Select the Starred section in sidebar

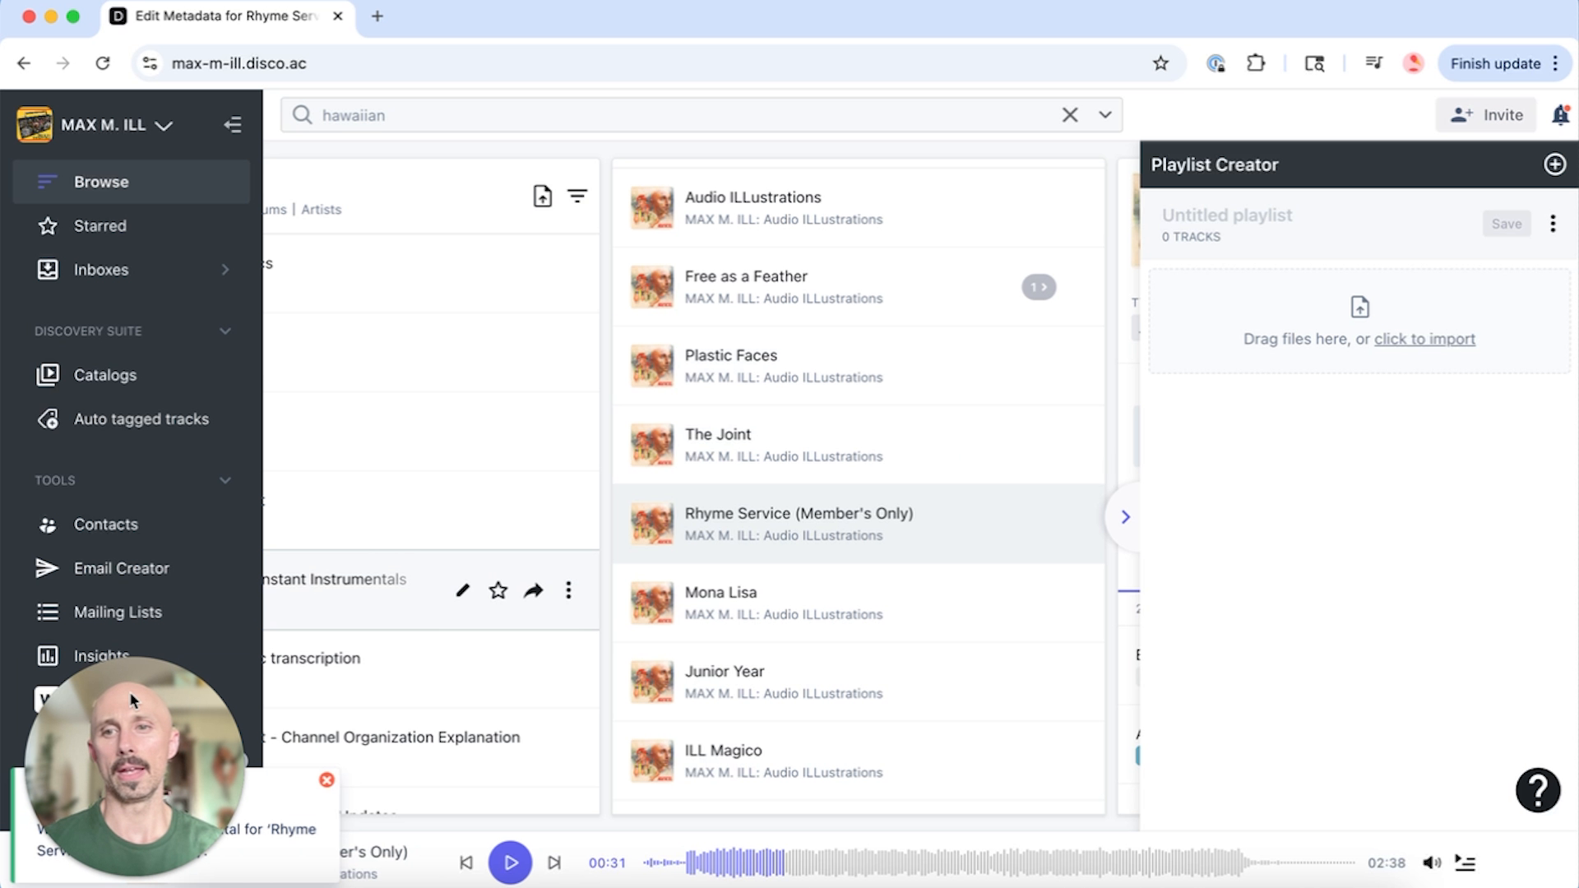coord(99,225)
